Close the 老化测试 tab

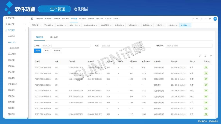coord(189,25)
